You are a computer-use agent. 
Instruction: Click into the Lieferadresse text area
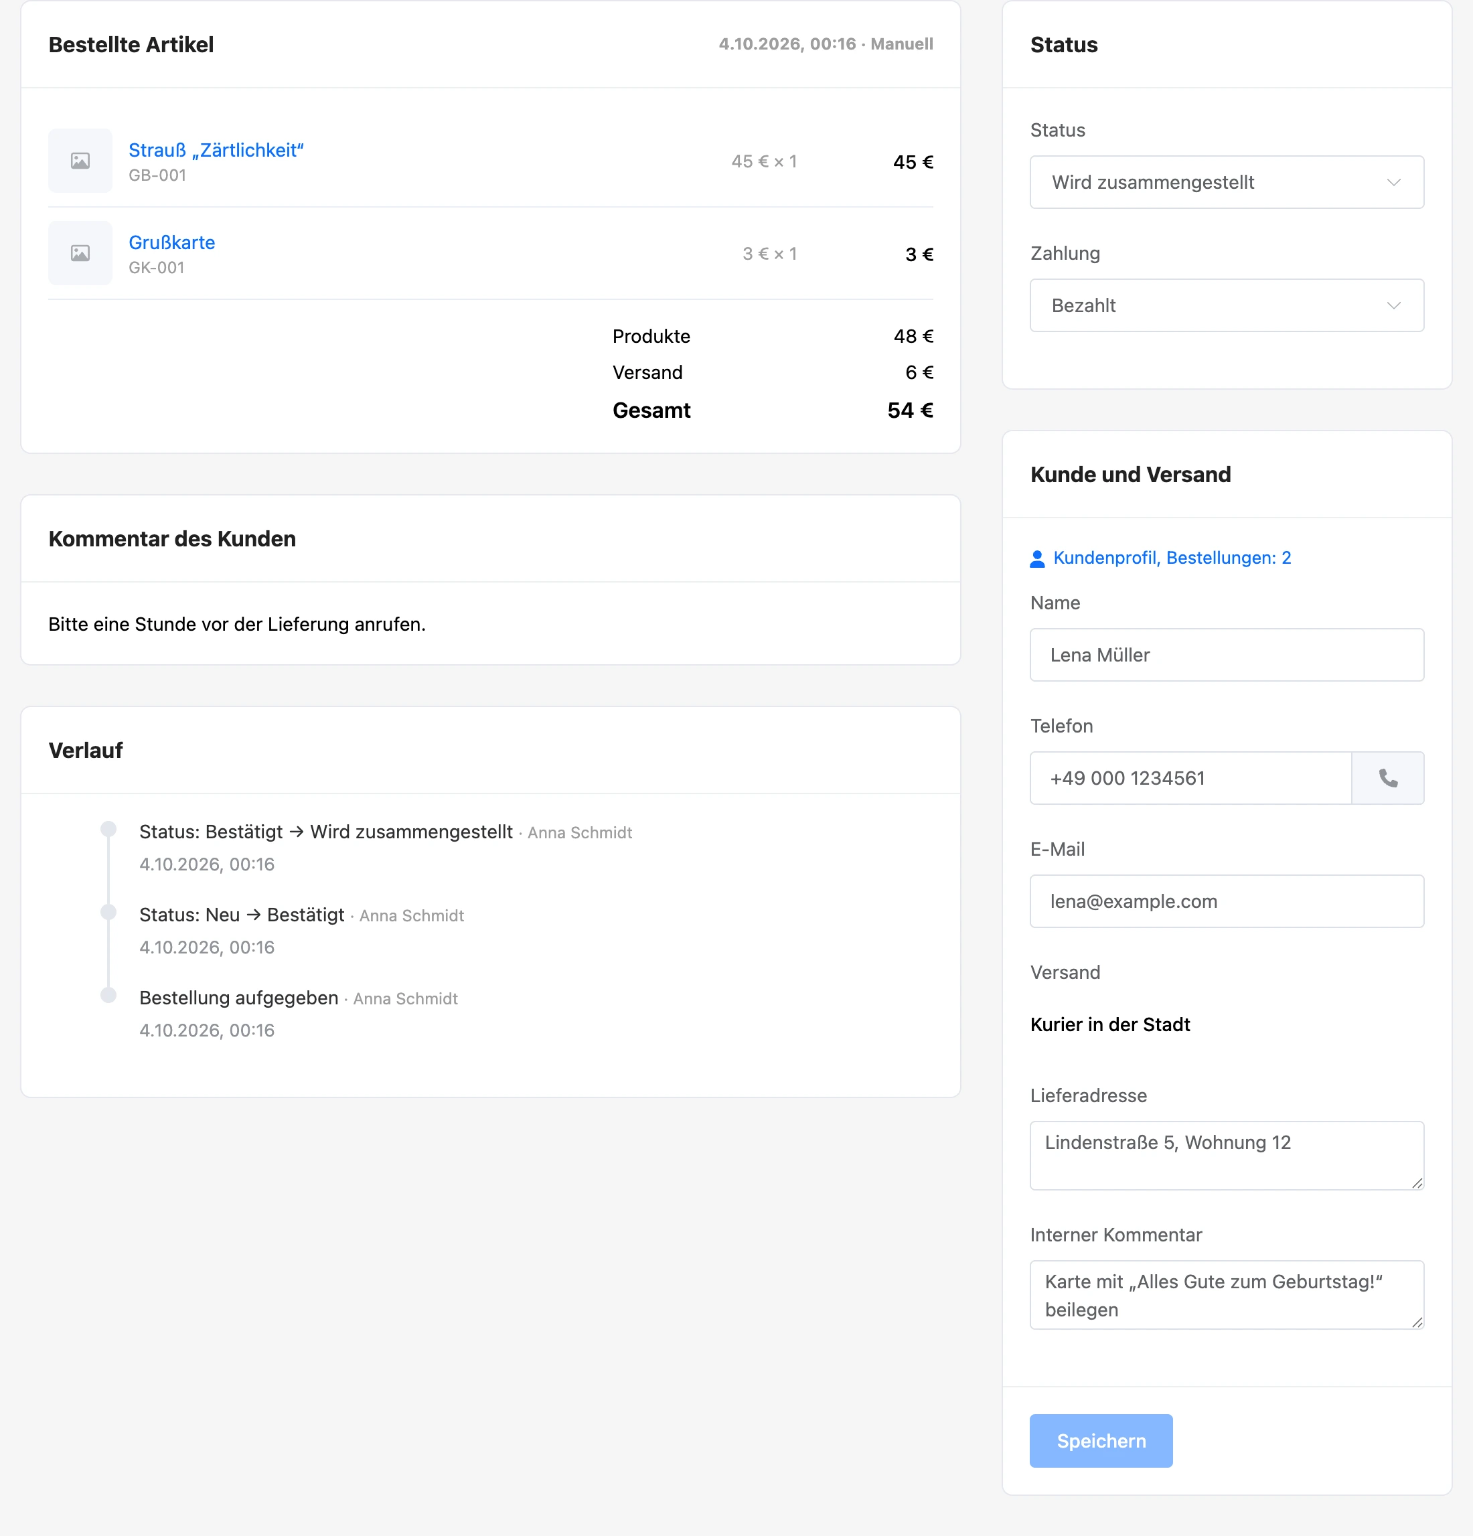pos(1227,1155)
